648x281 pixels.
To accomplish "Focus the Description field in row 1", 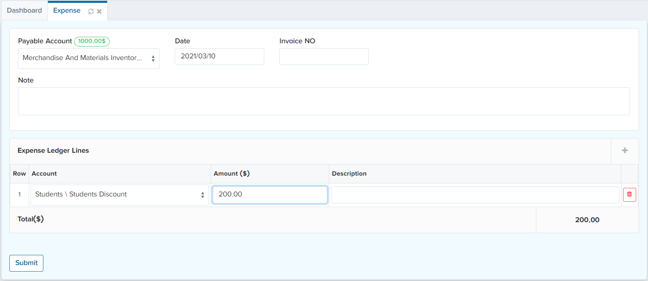I will pyautogui.click(x=475, y=195).
